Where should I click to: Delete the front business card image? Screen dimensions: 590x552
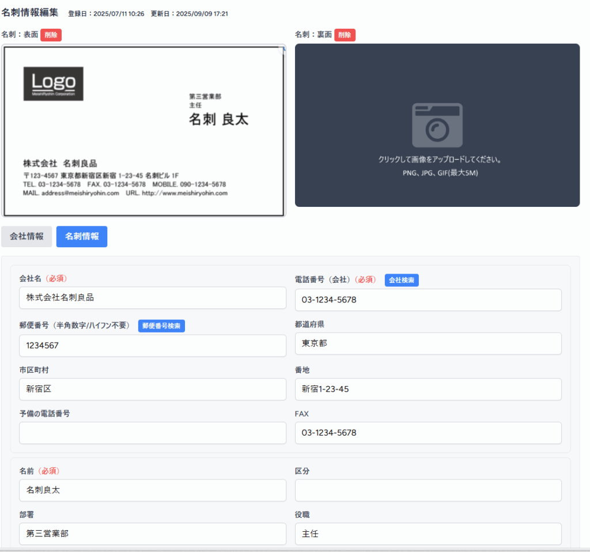51,35
